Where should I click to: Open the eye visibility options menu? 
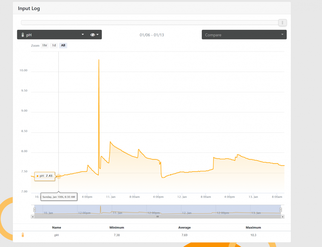(x=94, y=35)
